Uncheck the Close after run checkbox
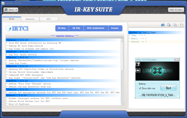 tap(140, 88)
